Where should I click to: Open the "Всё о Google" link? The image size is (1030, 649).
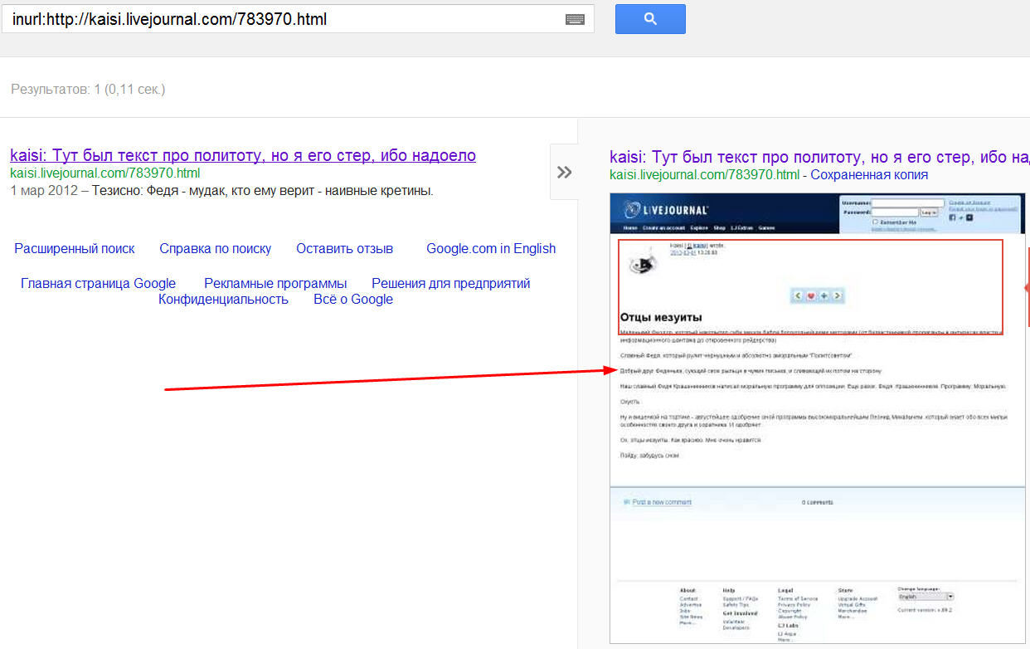coord(353,299)
